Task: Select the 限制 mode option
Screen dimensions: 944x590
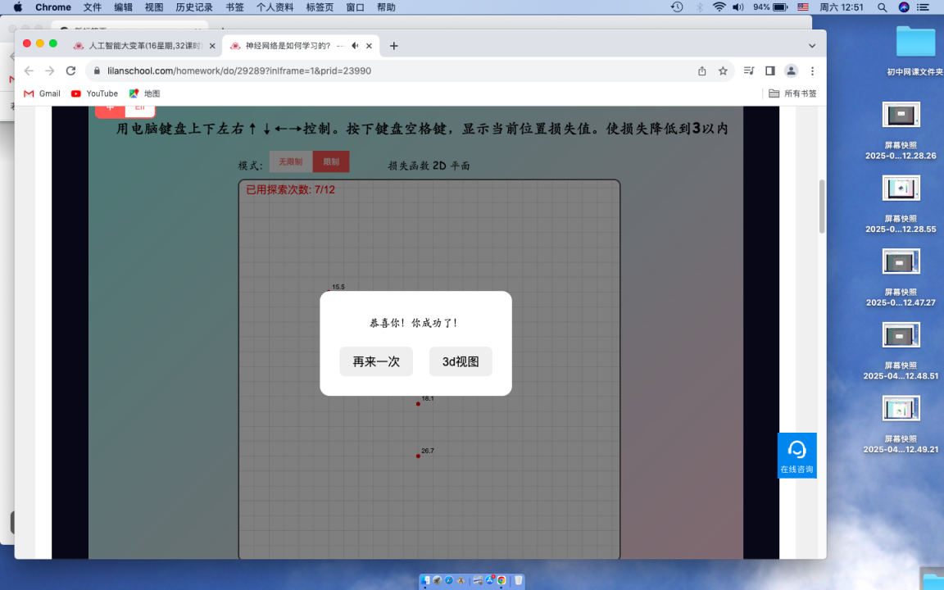Action: click(x=331, y=162)
